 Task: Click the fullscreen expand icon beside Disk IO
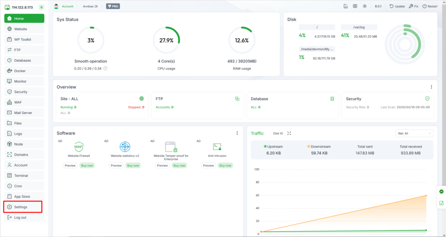tap(289, 134)
